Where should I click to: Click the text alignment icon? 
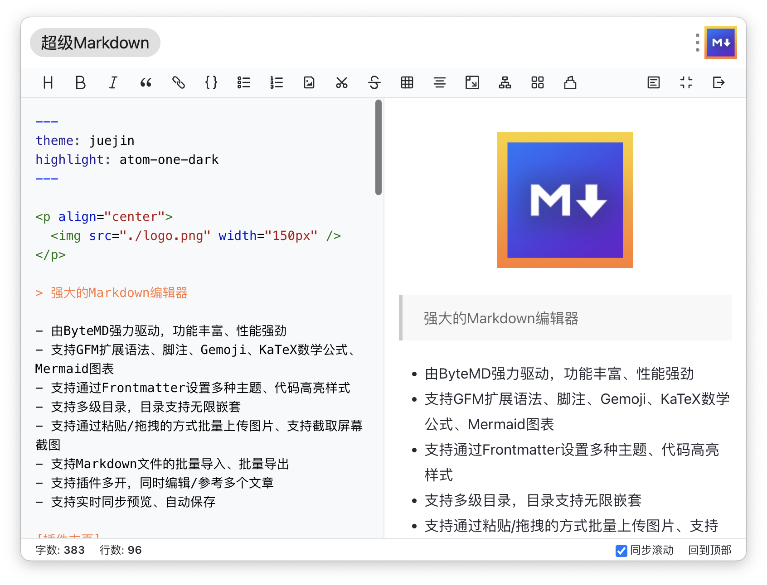(x=440, y=82)
